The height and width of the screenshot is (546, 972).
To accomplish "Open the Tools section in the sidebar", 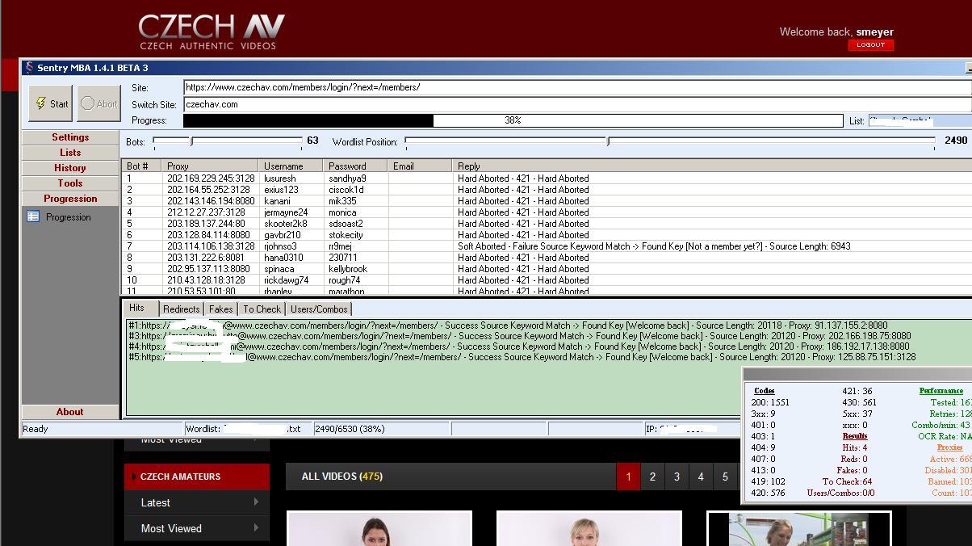I will click(x=70, y=183).
